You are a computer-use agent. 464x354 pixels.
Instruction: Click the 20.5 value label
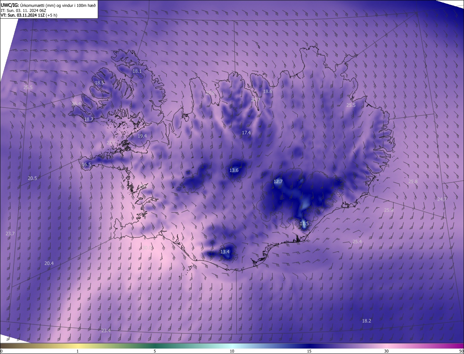click(x=32, y=178)
